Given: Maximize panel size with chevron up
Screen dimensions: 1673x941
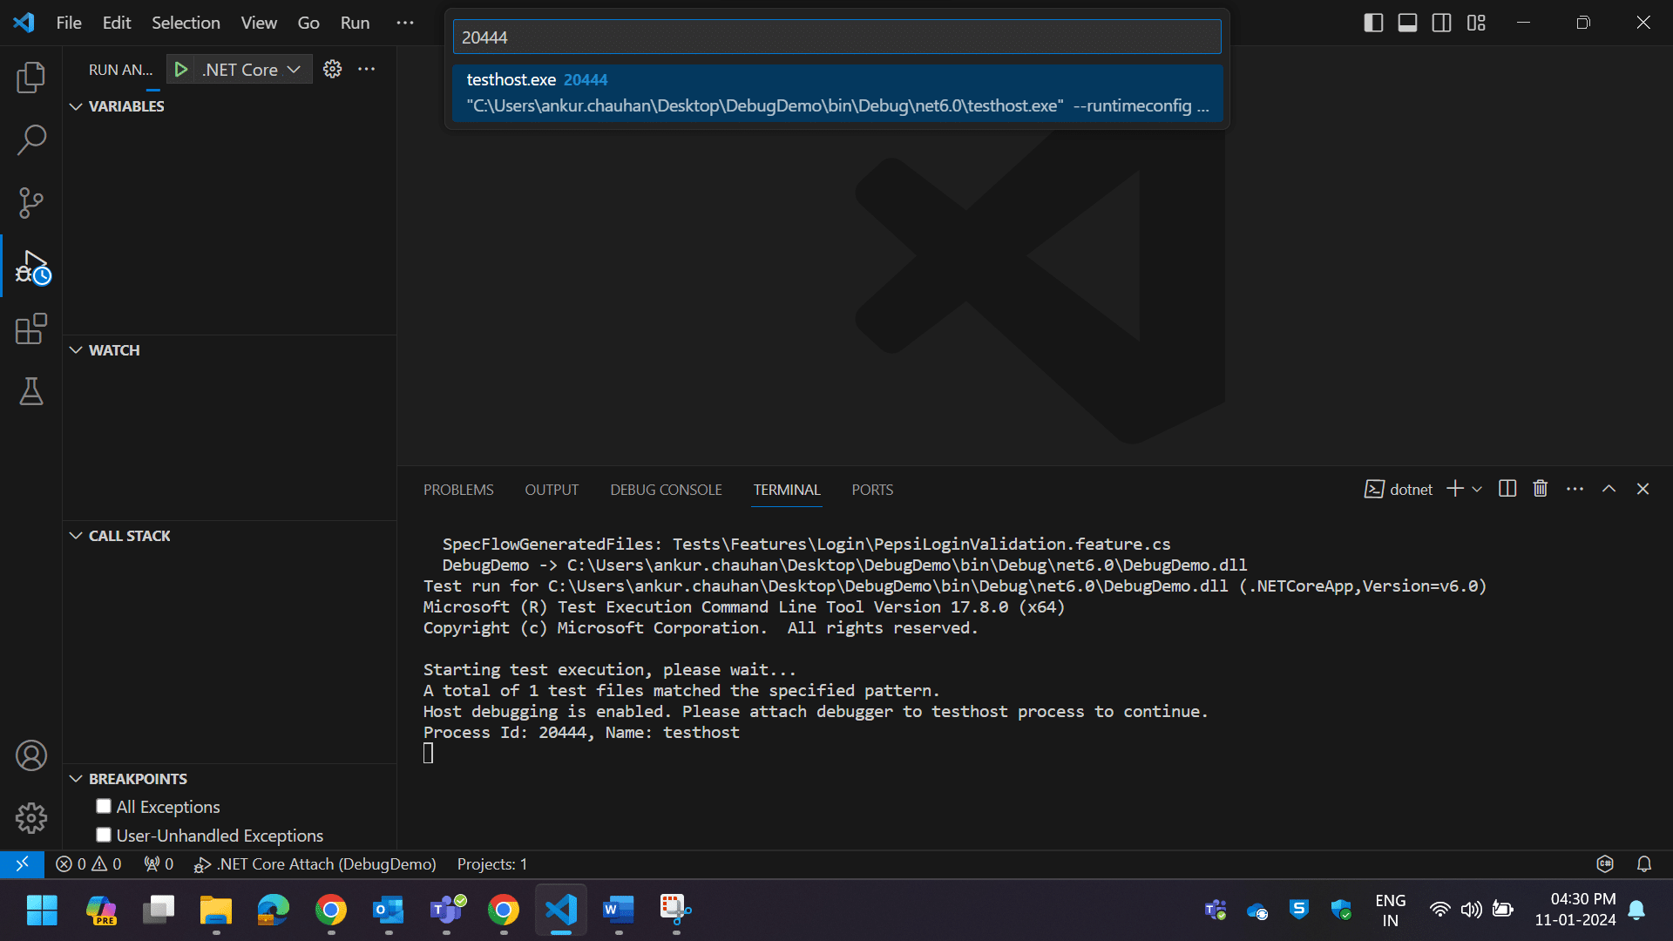Looking at the screenshot, I should [1609, 489].
